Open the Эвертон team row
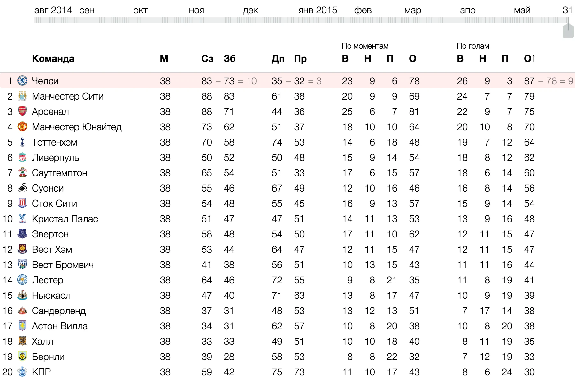This screenshot has width=575, height=383. tap(287, 234)
